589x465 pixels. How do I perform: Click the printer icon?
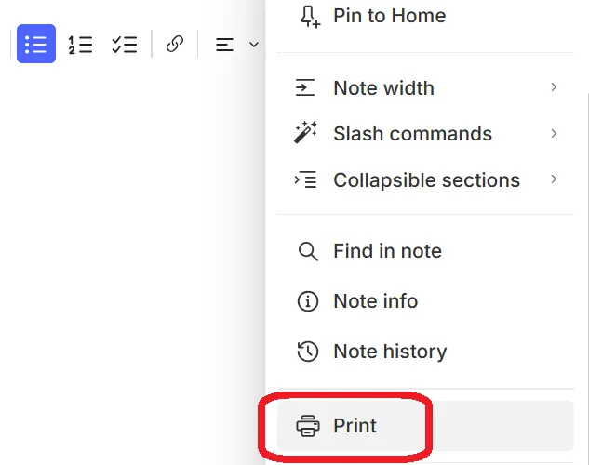click(x=308, y=426)
